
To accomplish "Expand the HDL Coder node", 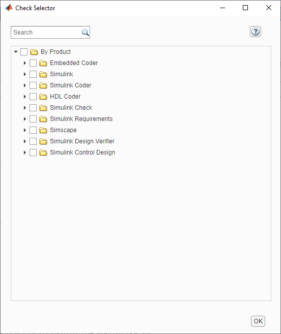I will (25, 97).
